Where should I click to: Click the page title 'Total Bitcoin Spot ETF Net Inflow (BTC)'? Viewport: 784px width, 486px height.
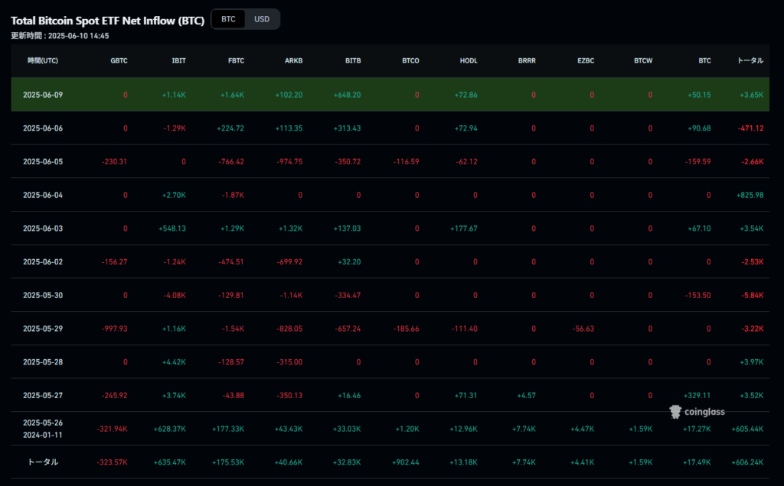click(x=107, y=21)
